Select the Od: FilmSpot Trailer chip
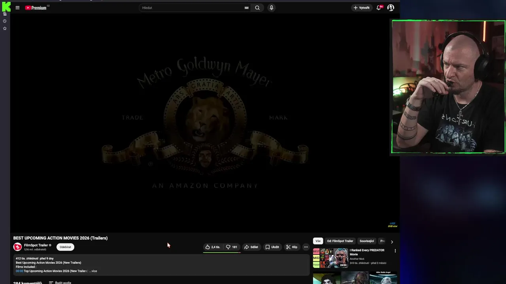The height and width of the screenshot is (284, 506). tap(340, 241)
